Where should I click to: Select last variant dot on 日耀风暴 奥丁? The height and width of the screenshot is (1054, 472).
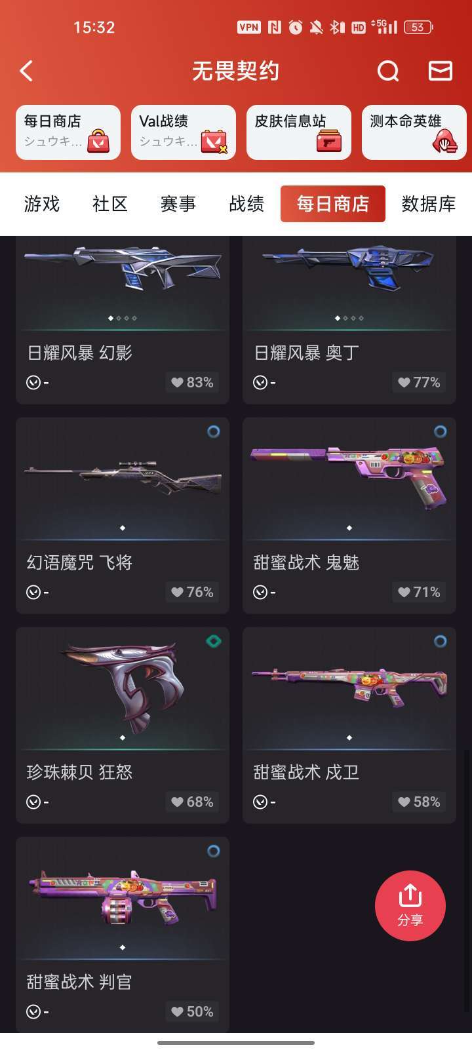coord(361,318)
